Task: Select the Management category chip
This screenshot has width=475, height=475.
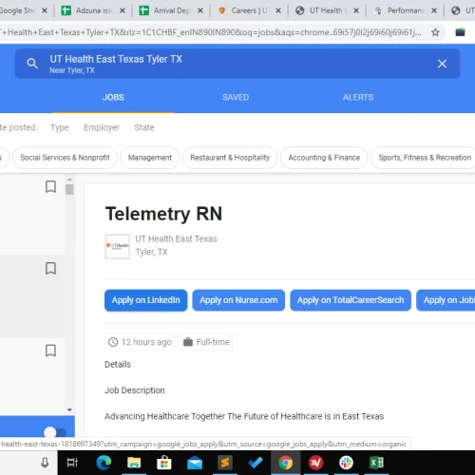Action: click(150, 158)
